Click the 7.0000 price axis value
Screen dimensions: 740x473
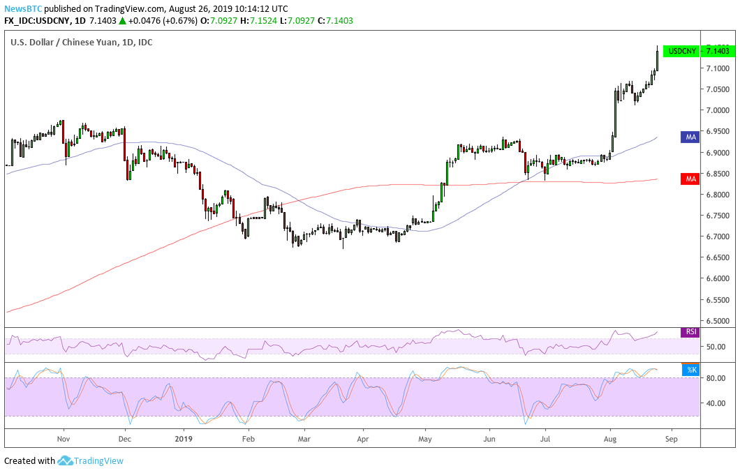click(718, 110)
